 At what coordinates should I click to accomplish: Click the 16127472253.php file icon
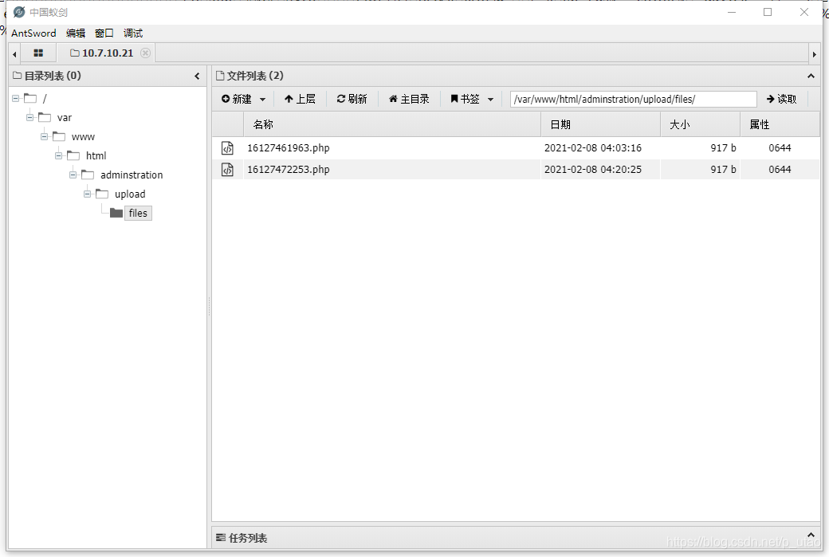(x=227, y=170)
